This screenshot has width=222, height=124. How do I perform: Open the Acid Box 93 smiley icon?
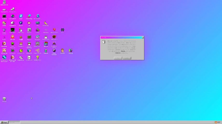pos(21,51)
